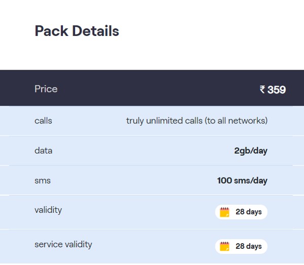Click the Pack Details heading
Screen dimensions: 304x265
pos(77,31)
